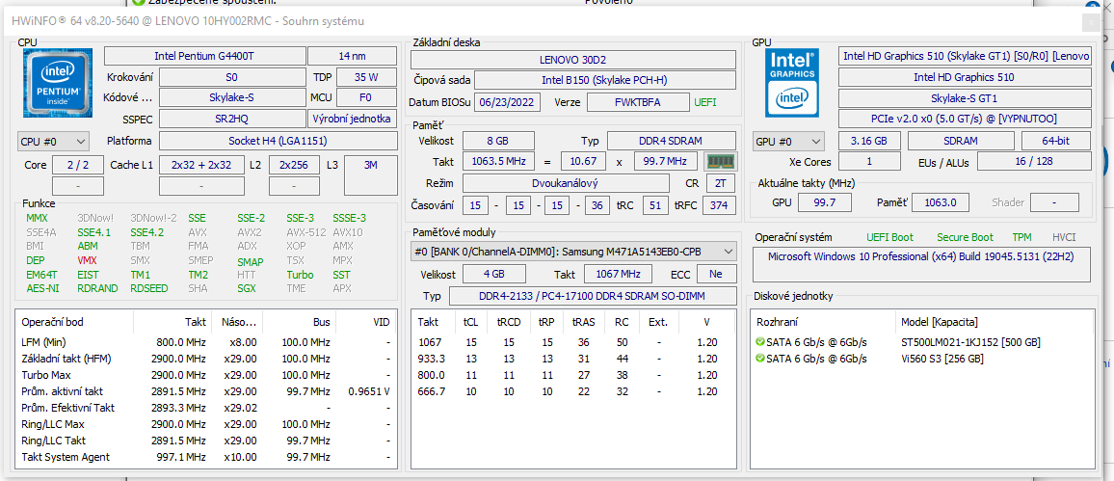1114x481 pixels.
Task: Click the green UEFI label next to BIOS version
Action: tap(705, 102)
